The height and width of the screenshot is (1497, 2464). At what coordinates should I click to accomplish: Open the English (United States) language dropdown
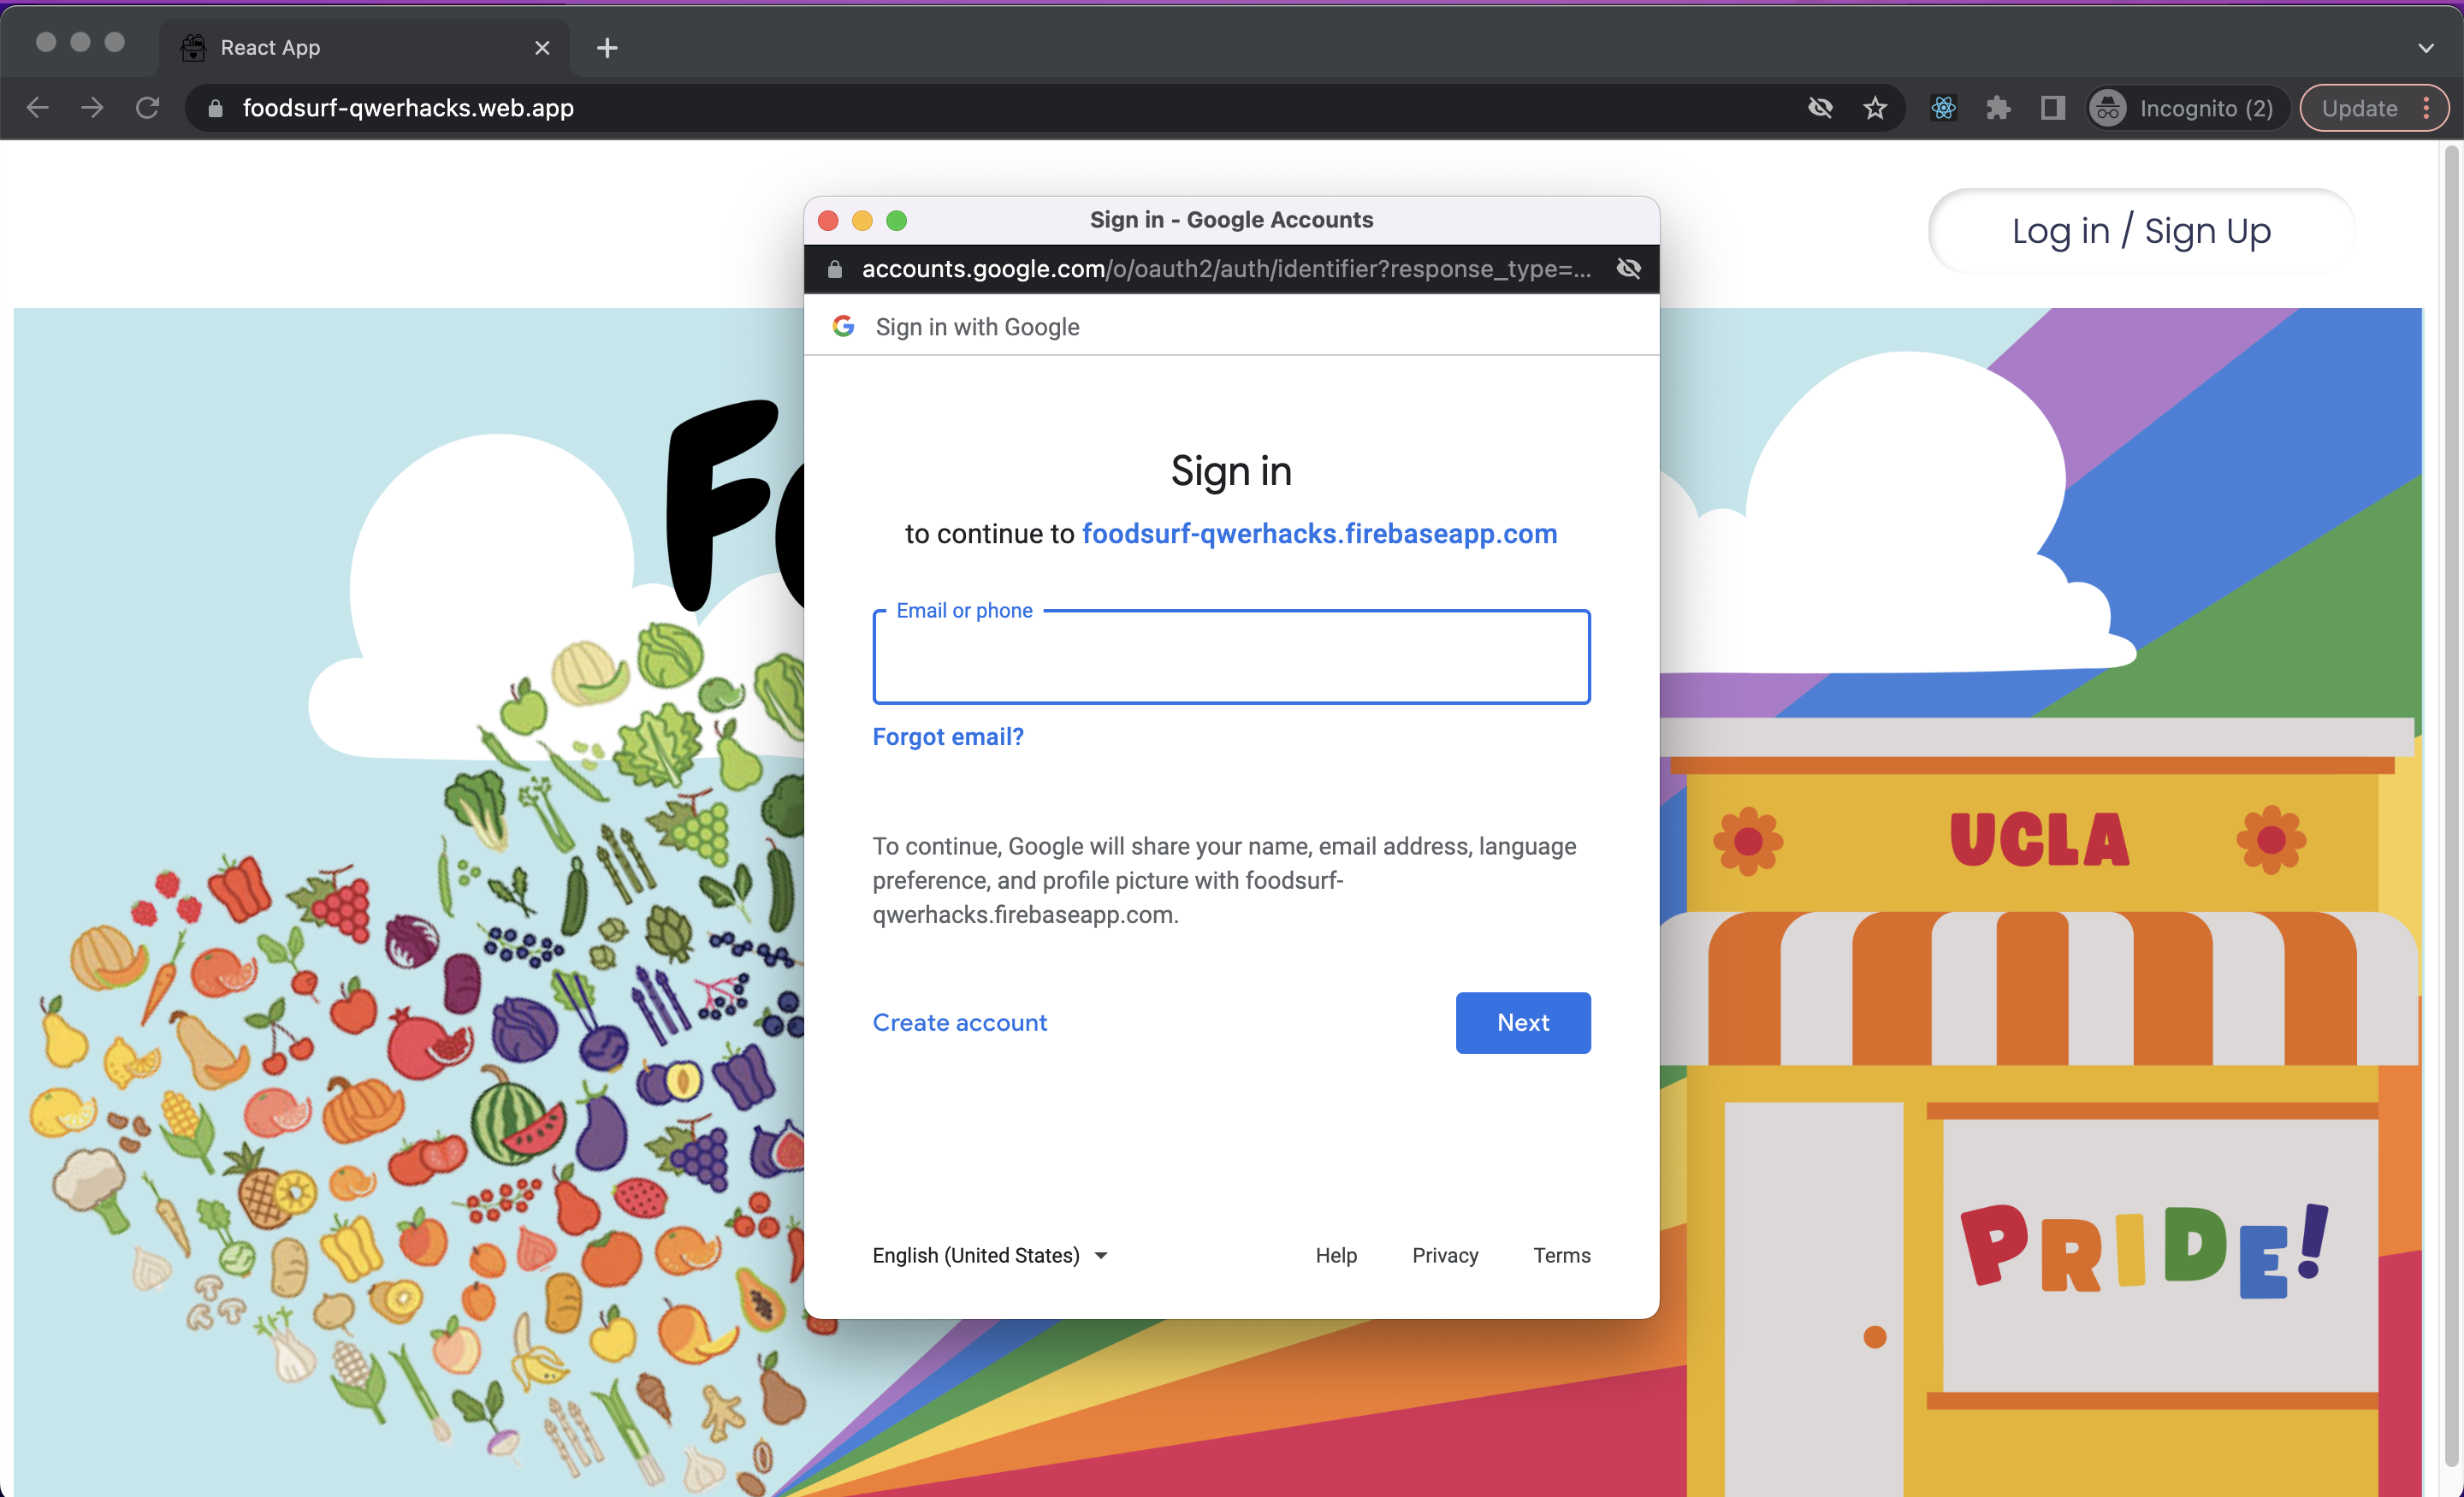pos(989,1255)
